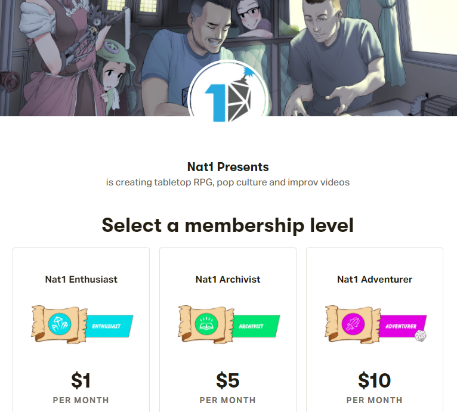Click the cyan ENTHUSIAST ribbon label
Image resolution: width=457 pixels, height=412 pixels.
coord(107,326)
